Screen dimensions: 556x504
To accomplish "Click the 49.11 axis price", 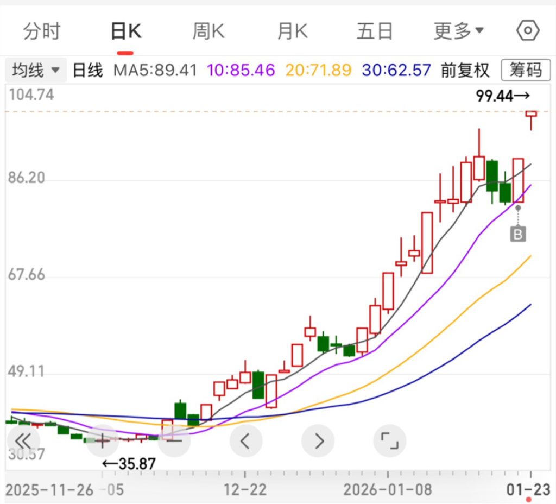I will [x=26, y=371].
